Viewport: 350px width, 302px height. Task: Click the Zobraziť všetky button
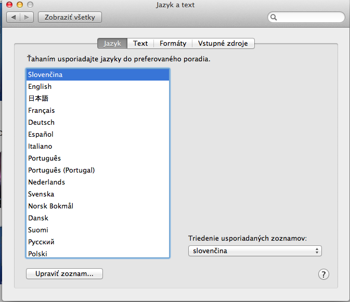pos(70,17)
